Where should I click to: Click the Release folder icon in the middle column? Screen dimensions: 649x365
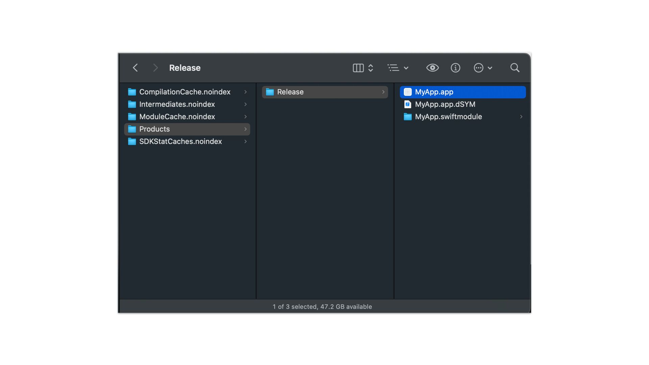(270, 92)
